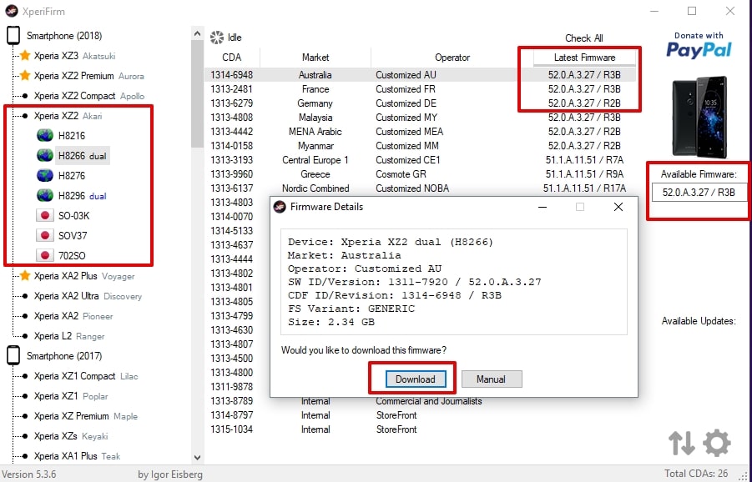
Task: Sort by the Market column header
Action: click(x=315, y=58)
